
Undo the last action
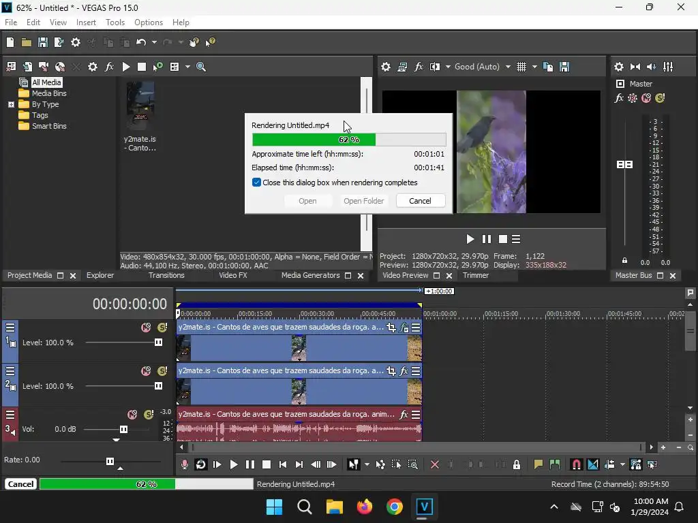pyautogui.click(x=141, y=42)
